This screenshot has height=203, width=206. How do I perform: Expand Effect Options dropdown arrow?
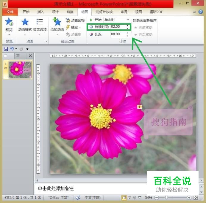pos(40,34)
